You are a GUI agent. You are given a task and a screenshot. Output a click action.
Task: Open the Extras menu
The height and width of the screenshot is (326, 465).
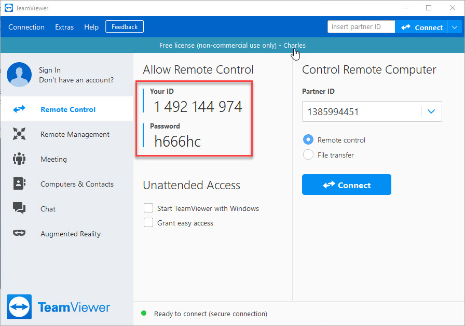coord(64,27)
